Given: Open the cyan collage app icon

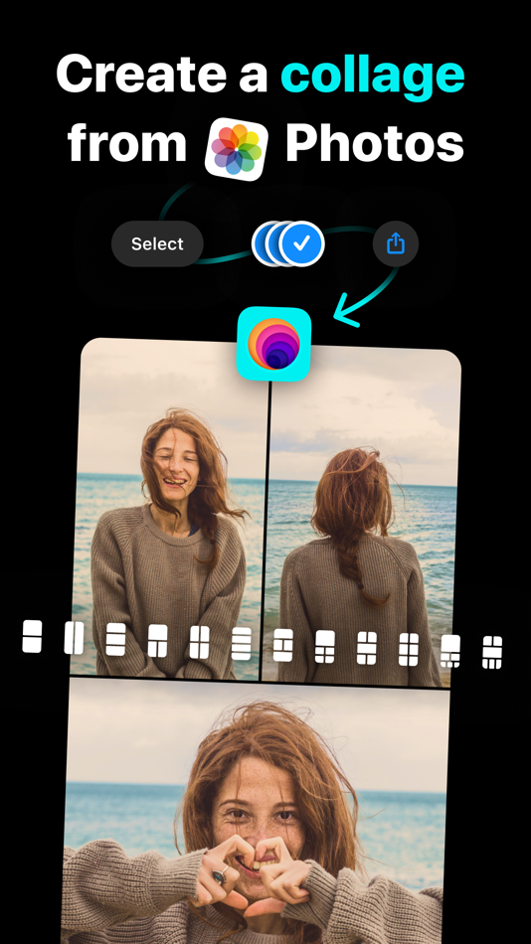Looking at the screenshot, I should pos(274,344).
